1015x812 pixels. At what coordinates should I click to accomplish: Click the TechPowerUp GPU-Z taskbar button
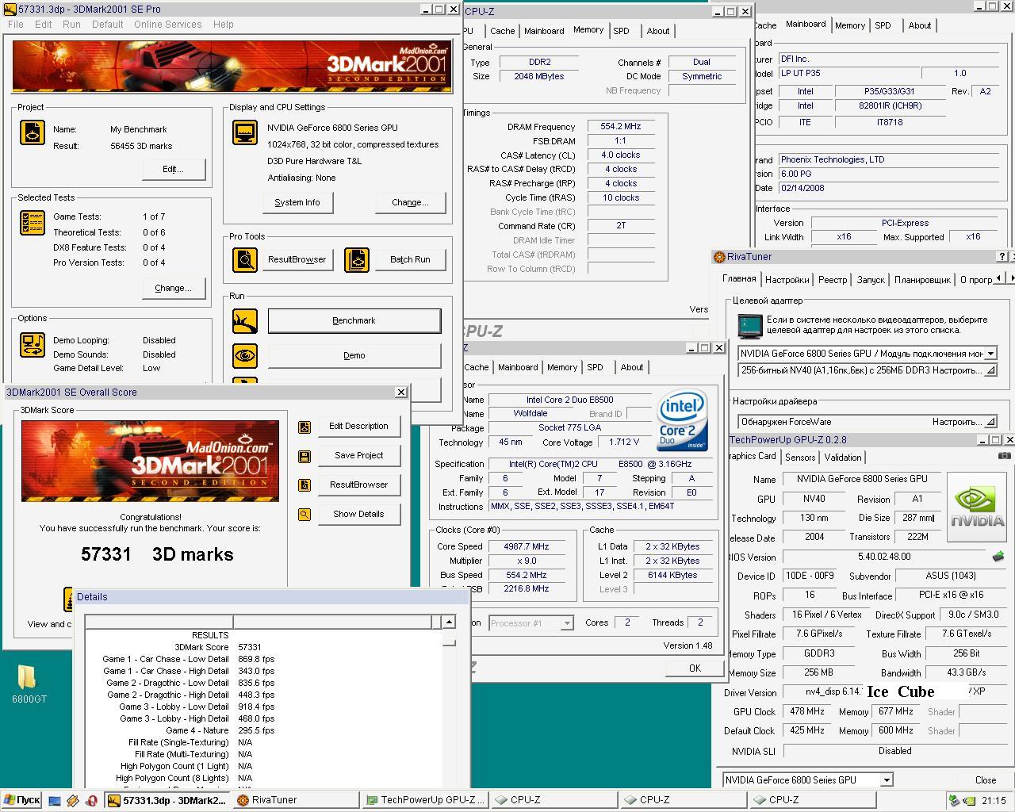click(425, 800)
